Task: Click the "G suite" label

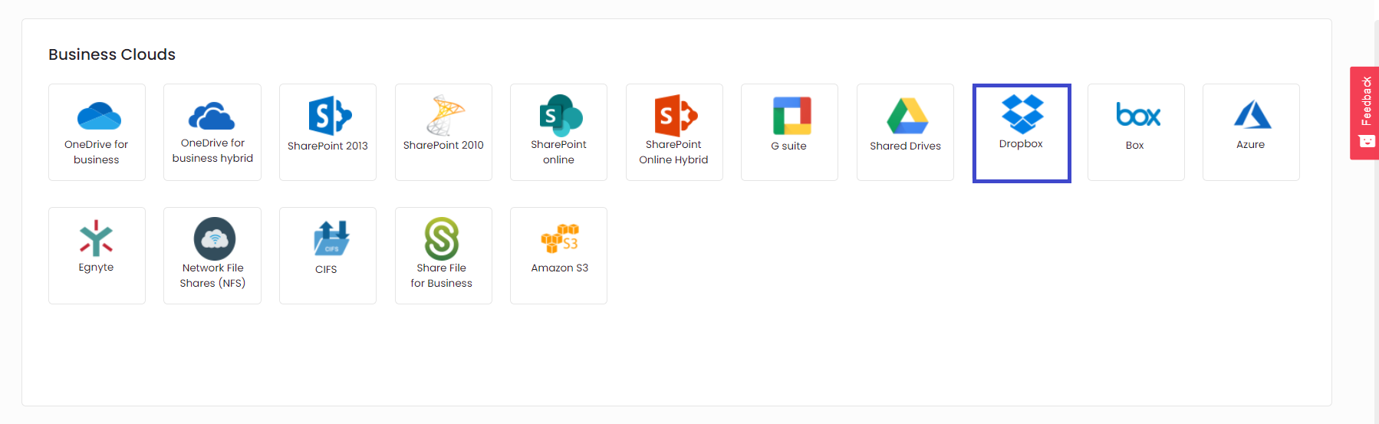Action: click(789, 146)
